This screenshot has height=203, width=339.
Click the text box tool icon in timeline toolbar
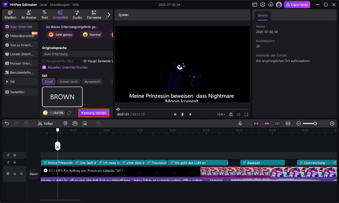75,124
